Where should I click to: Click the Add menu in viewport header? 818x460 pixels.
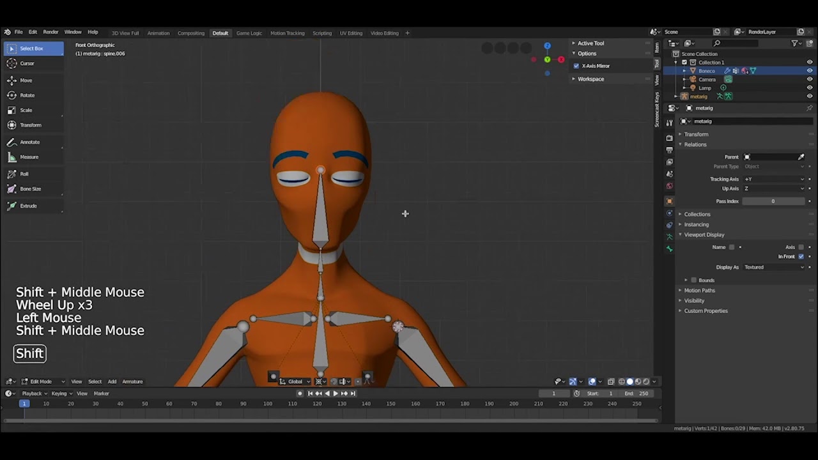pos(112,381)
